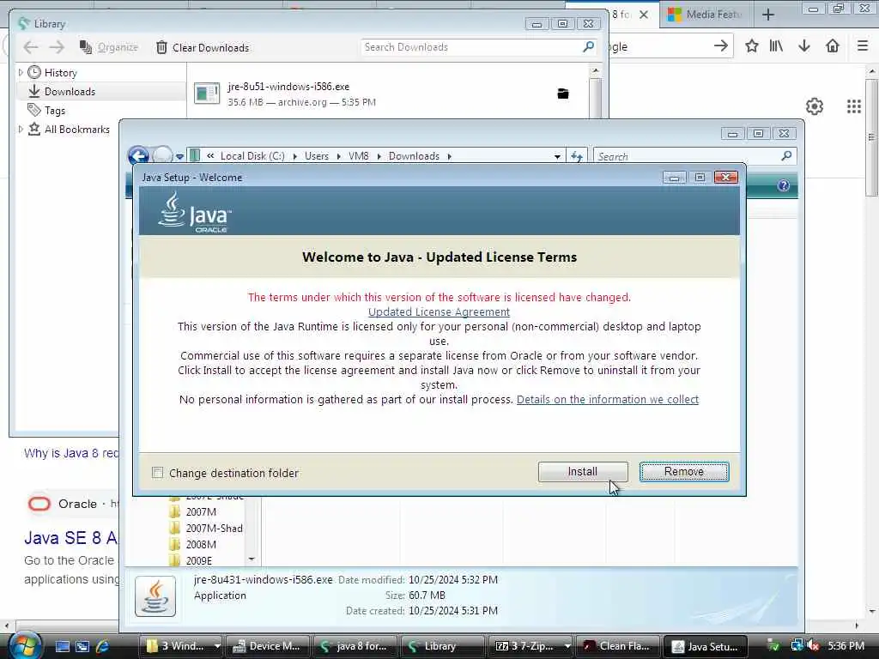The image size is (879, 659).
Task: Select the 2009E folder in Explorer tree
Action: tap(198, 561)
